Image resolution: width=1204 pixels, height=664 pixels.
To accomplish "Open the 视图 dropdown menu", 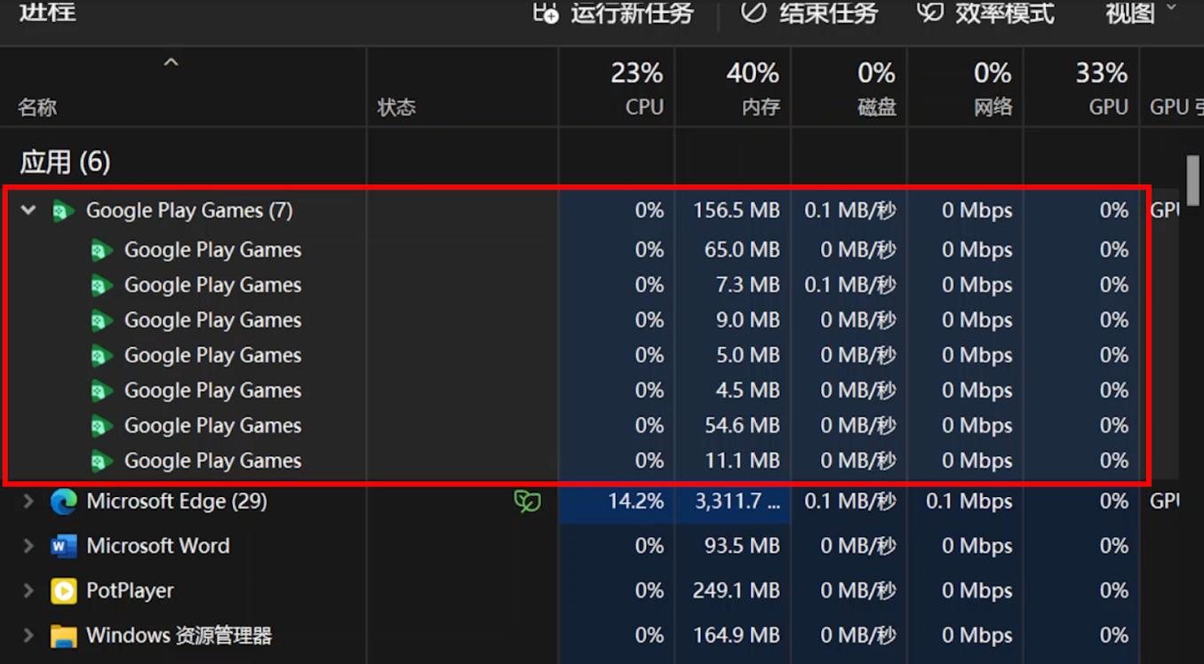I will [x=1138, y=12].
